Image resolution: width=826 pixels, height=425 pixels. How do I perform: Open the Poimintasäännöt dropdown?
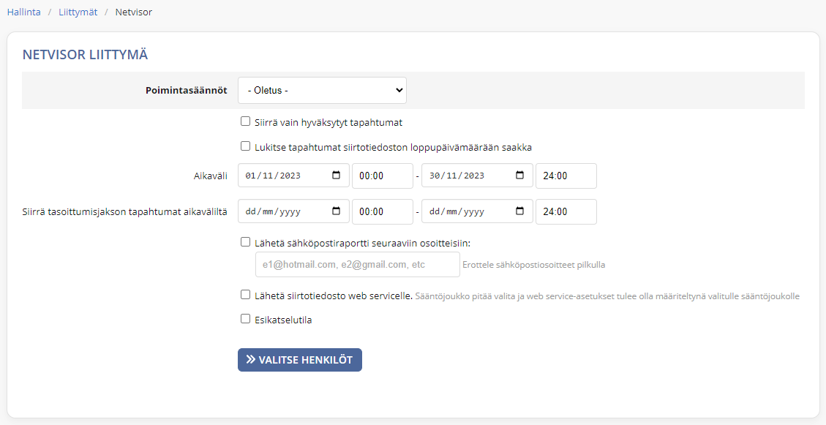point(322,91)
